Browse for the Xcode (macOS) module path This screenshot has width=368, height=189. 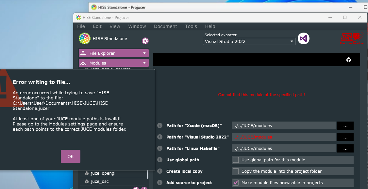click(345, 126)
